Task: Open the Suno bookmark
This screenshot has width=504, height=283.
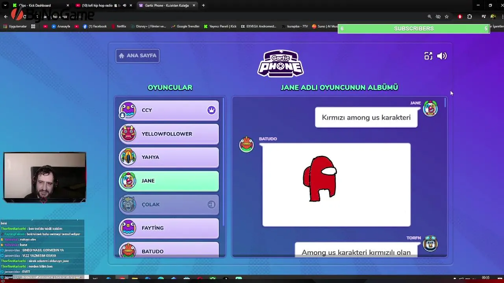Action: (325, 26)
